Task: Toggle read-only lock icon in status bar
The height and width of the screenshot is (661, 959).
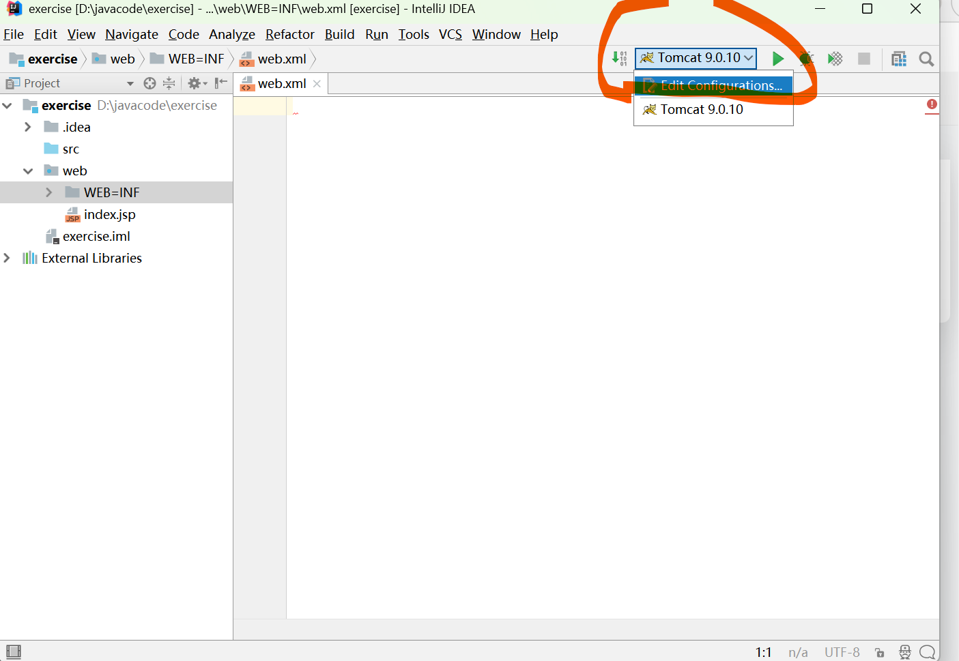Action: click(x=880, y=652)
